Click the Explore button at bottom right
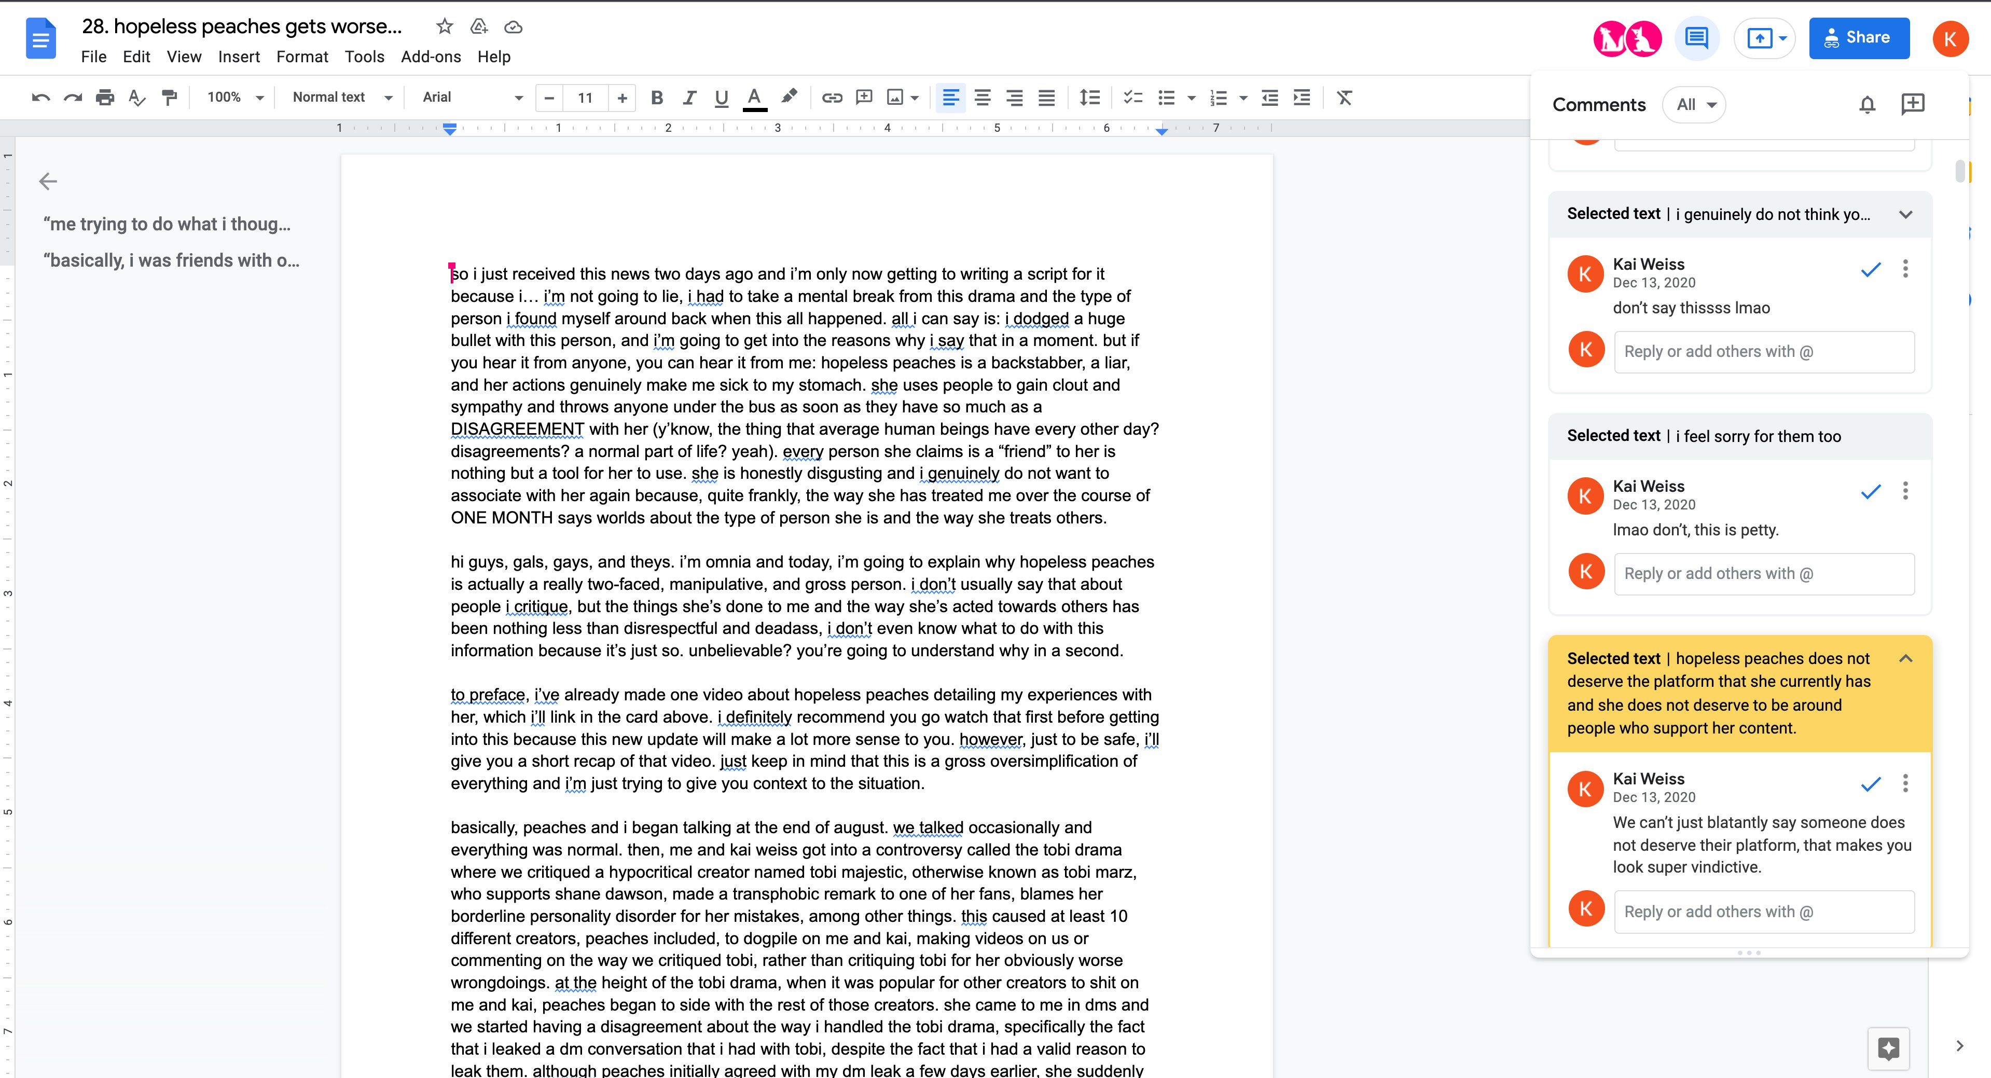The height and width of the screenshot is (1078, 1991). point(1889,1048)
